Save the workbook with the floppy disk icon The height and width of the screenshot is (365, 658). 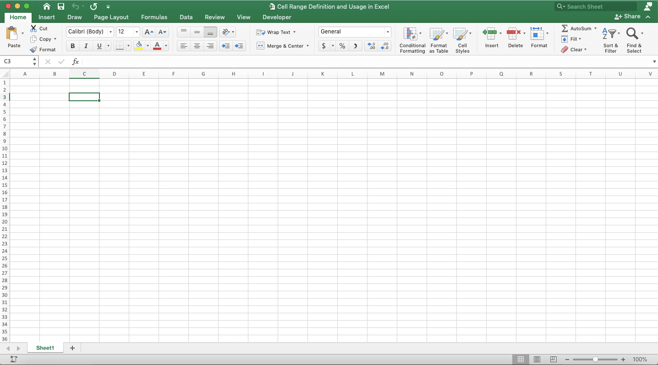[x=61, y=6]
